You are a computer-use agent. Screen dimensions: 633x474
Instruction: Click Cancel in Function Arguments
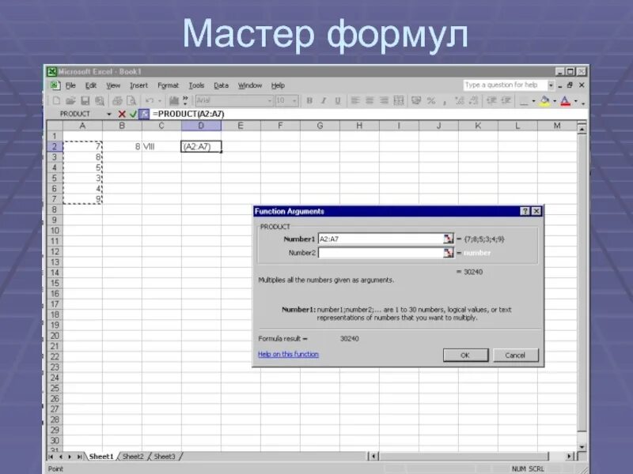[x=516, y=355]
